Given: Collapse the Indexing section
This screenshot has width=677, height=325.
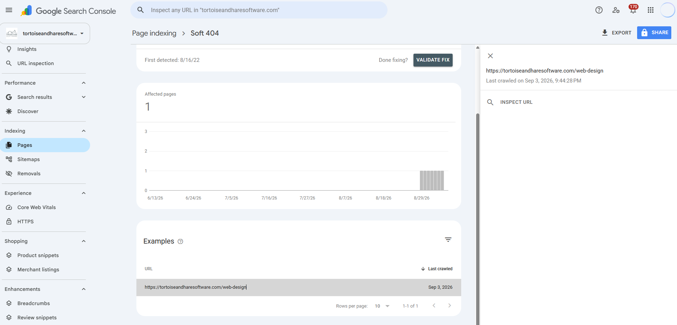Looking at the screenshot, I should point(84,131).
